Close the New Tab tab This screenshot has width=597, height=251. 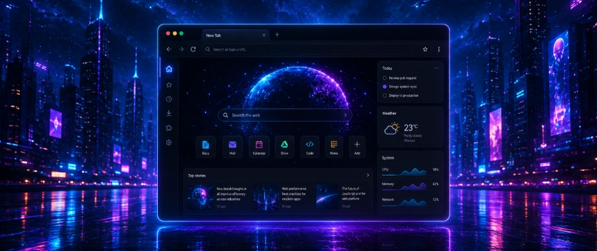[x=264, y=35]
